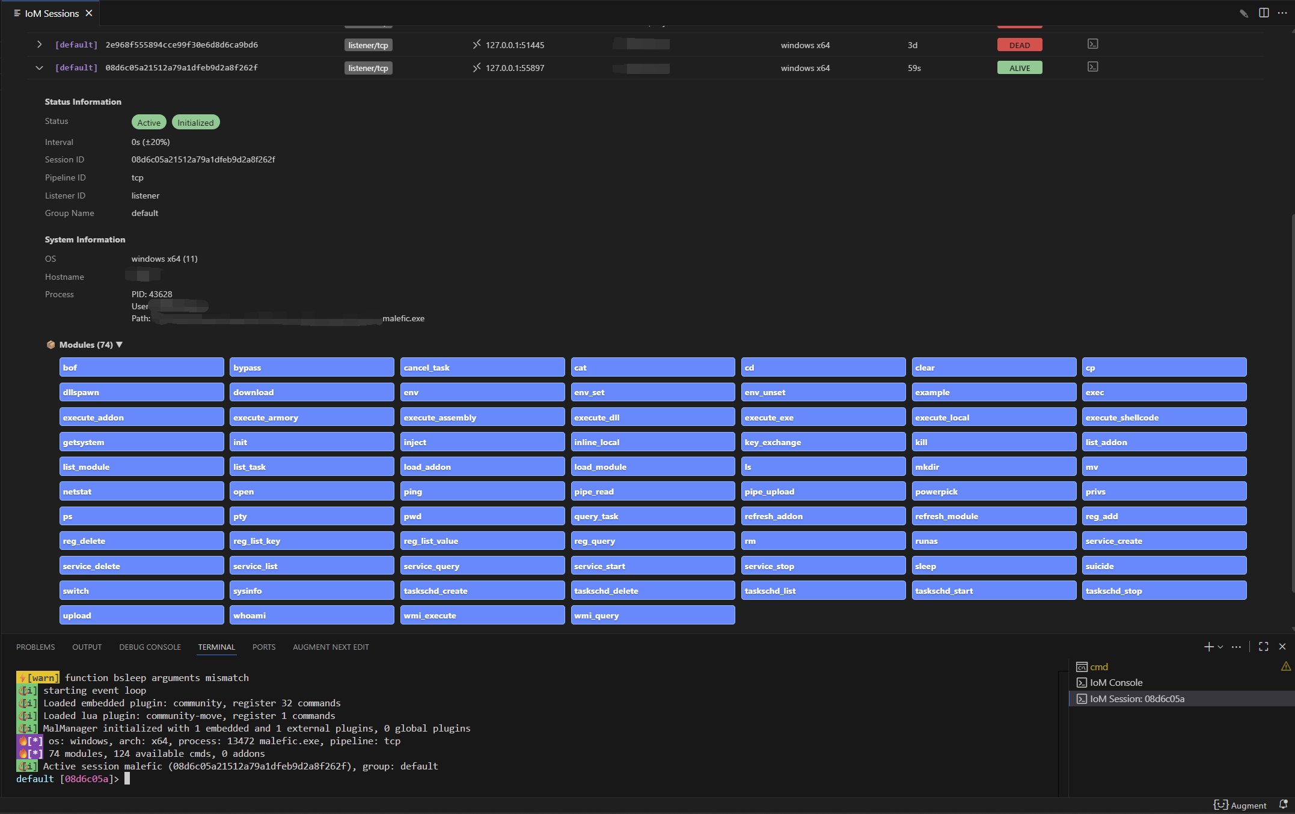This screenshot has height=814, width=1295.
Task: Click the 'windows x64 (11)' OS value
Action: 164,259
